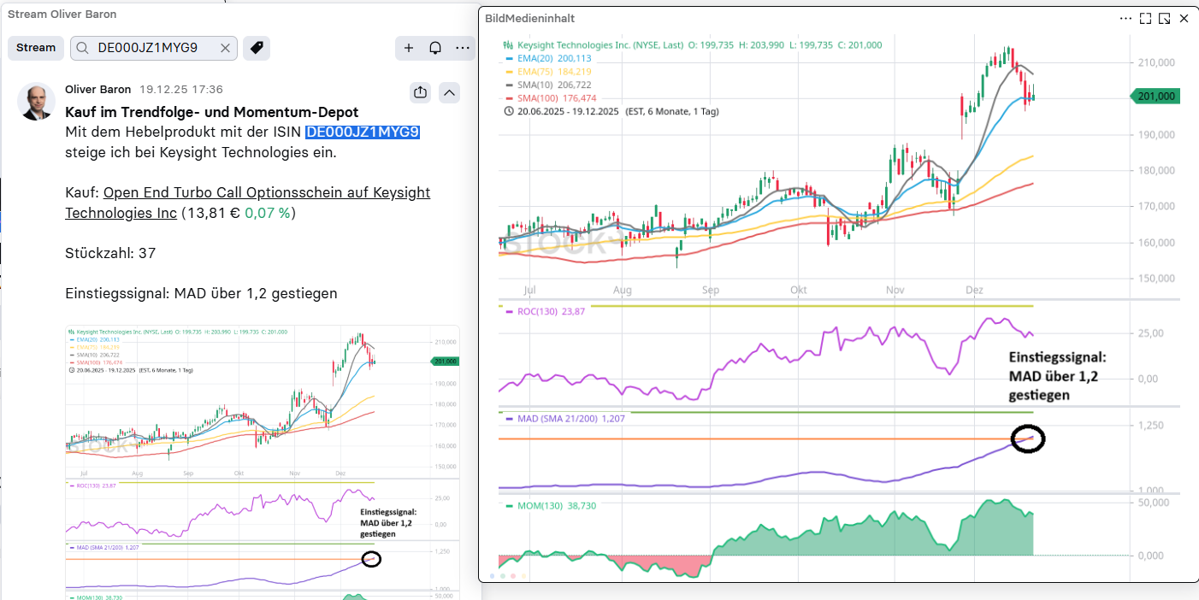Open the image viewer's three-dot options menu

[x=1125, y=18]
